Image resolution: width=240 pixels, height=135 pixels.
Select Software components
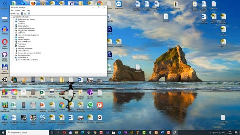pos(25,48)
